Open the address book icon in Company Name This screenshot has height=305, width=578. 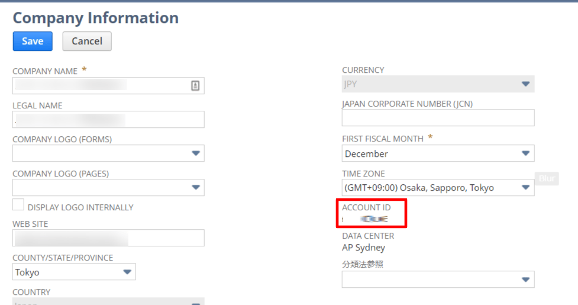click(x=195, y=85)
